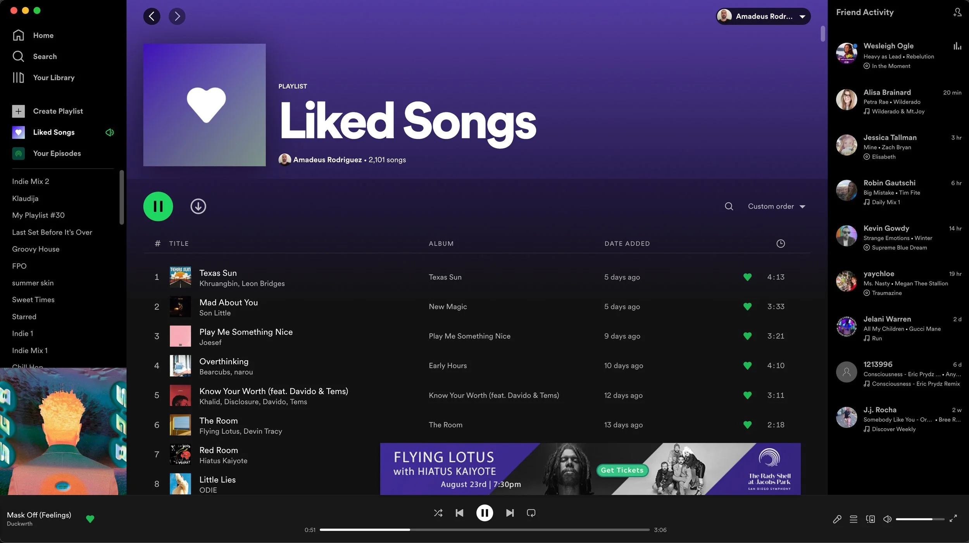Image resolution: width=969 pixels, height=543 pixels.
Task: Open the lyrics microphone icon
Action: click(x=837, y=519)
